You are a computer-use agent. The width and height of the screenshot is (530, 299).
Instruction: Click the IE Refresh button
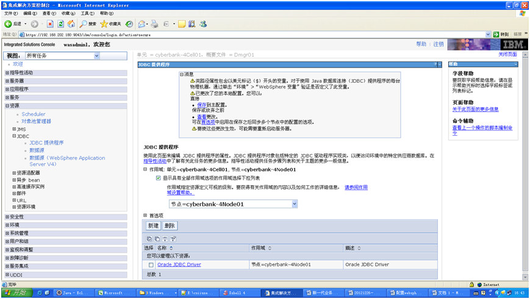(x=60, y=24)
